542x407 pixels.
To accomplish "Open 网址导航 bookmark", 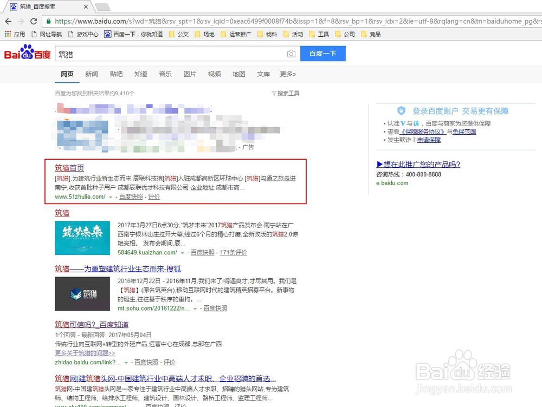I will 47,34.
